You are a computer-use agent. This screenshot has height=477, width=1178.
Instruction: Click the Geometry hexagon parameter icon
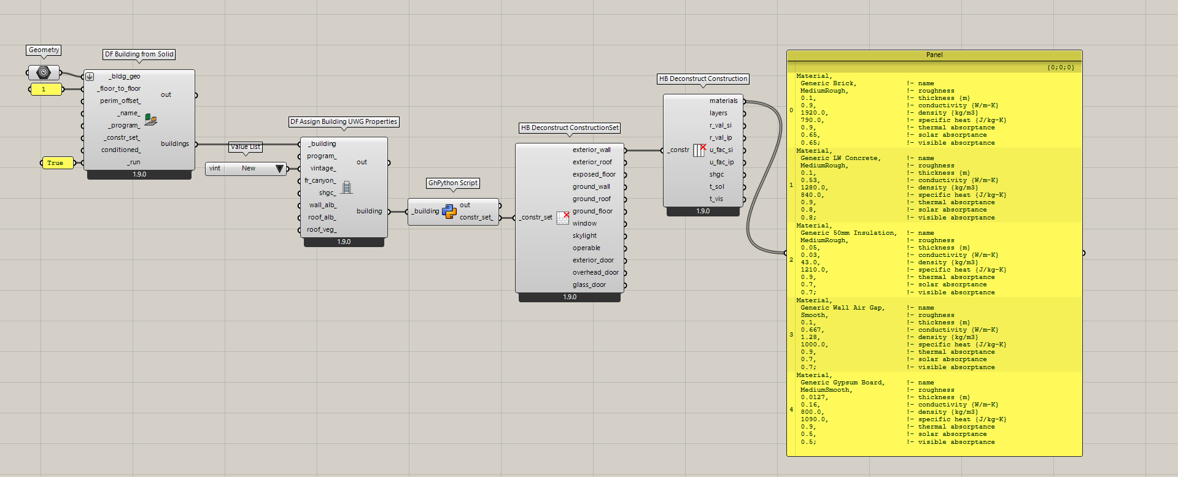[44, 73]
